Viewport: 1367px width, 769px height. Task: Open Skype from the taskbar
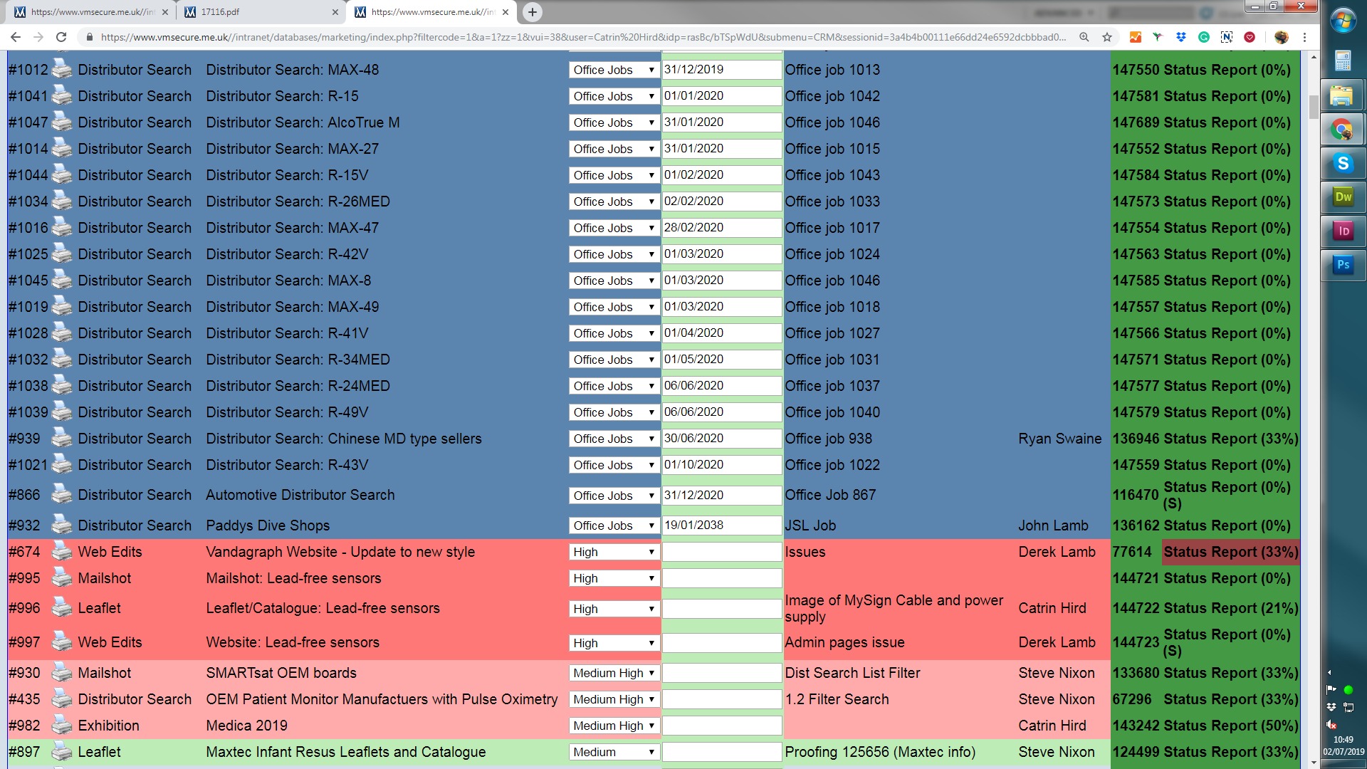point(1343,164)
